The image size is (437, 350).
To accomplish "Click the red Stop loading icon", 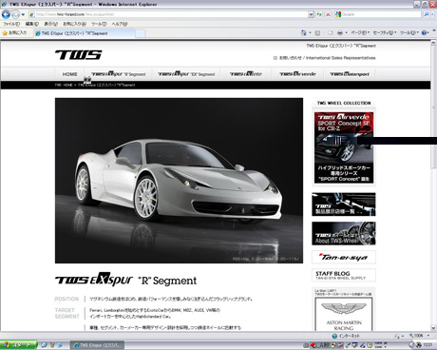I will pos(328,14).
